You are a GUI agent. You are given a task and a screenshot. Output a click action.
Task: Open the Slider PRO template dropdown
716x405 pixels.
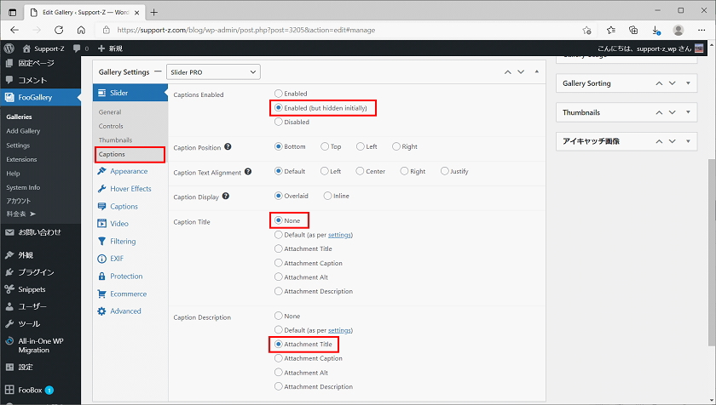pyautogui.click(x=213, y=72)
